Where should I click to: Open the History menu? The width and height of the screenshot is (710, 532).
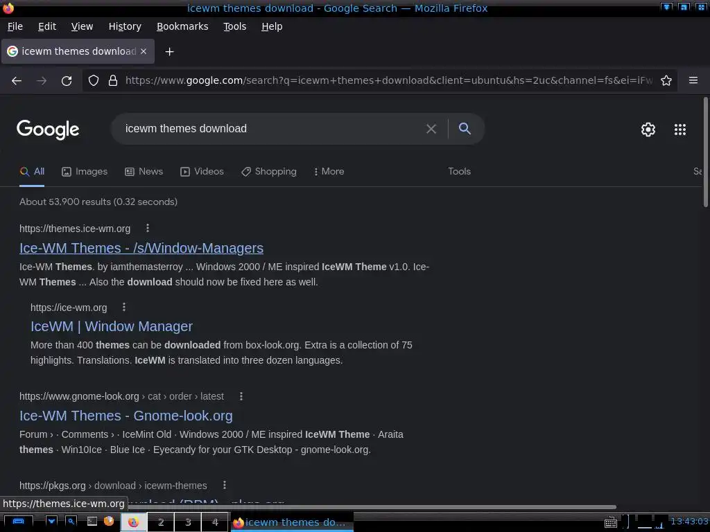tap(125, 27)
